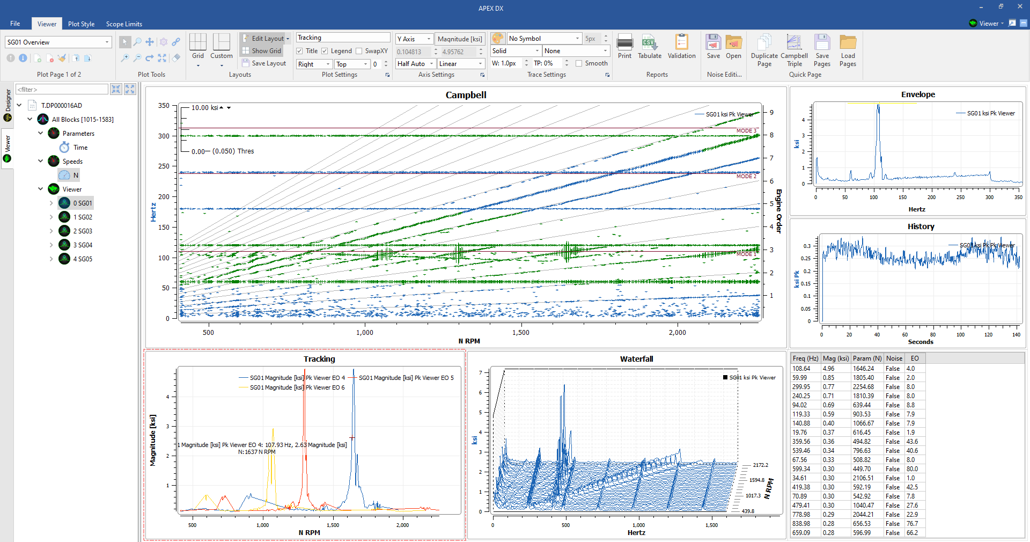Toggle the Show Grid button
1030x542 pixels.
click(x=262, y=51)
